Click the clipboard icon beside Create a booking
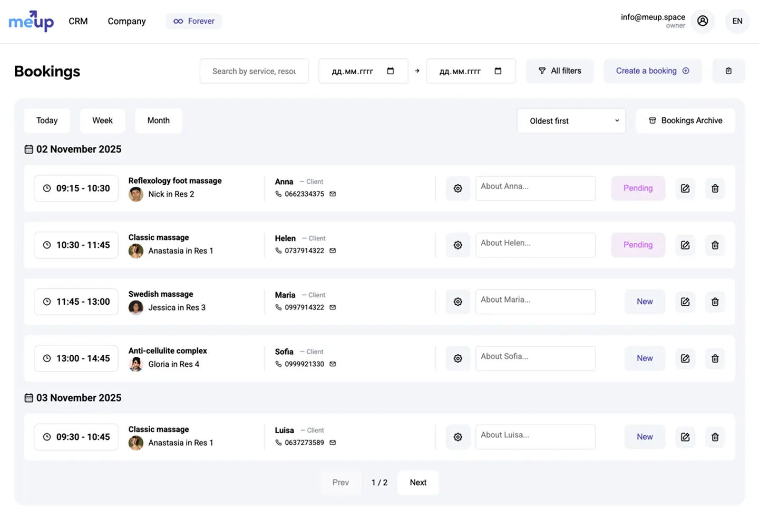The image size is (759, 520). click(x=728, y=71)
